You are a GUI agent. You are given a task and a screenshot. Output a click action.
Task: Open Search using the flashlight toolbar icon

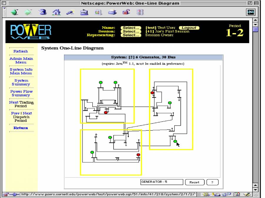[70, 12]
